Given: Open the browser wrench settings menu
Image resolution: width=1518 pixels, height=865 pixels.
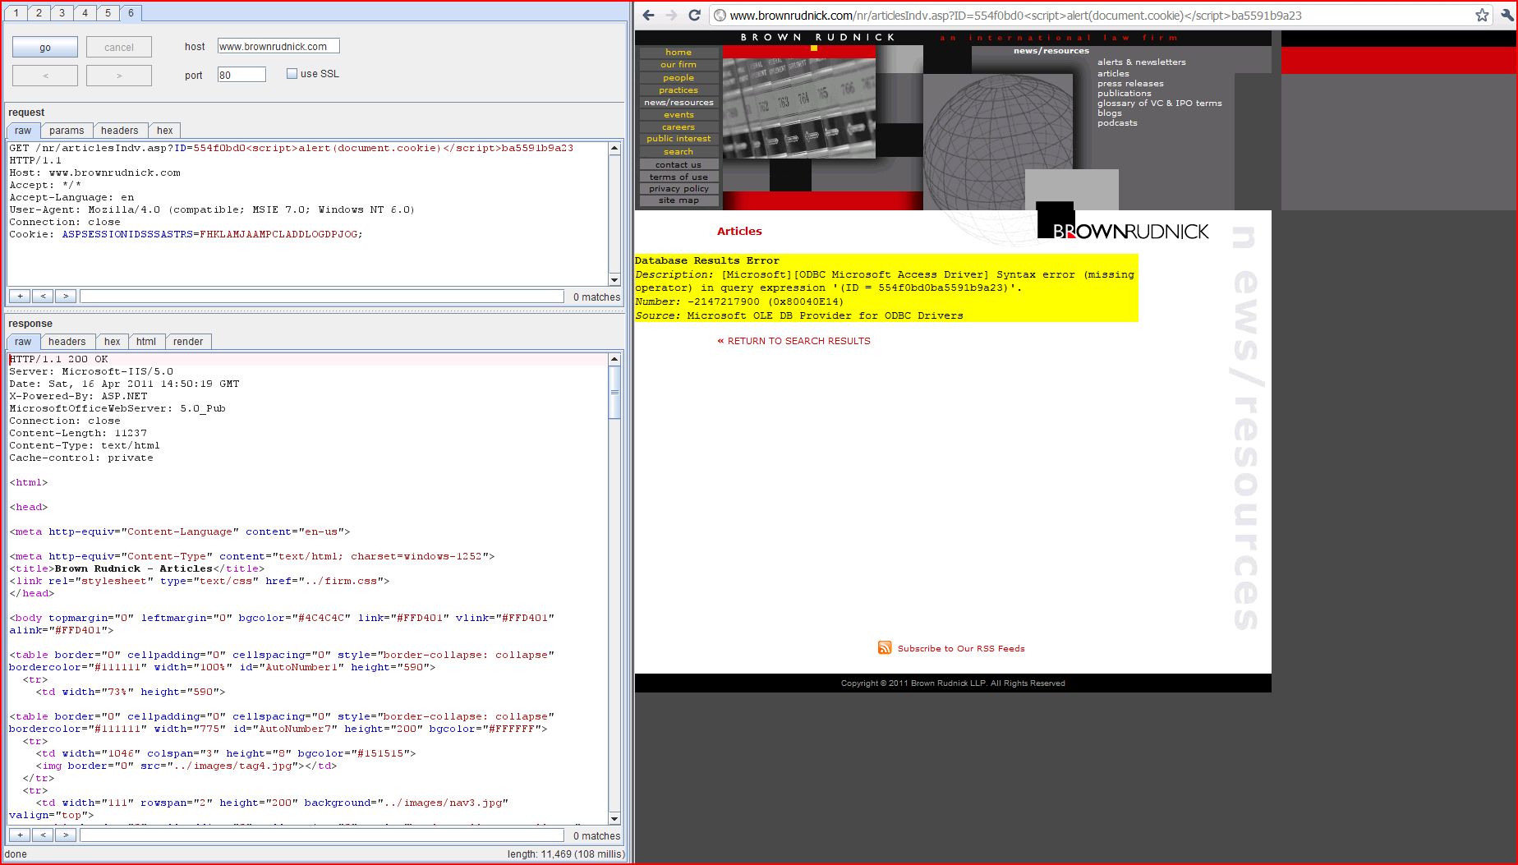Looking at the screenshot, I should pos(1507,15).
